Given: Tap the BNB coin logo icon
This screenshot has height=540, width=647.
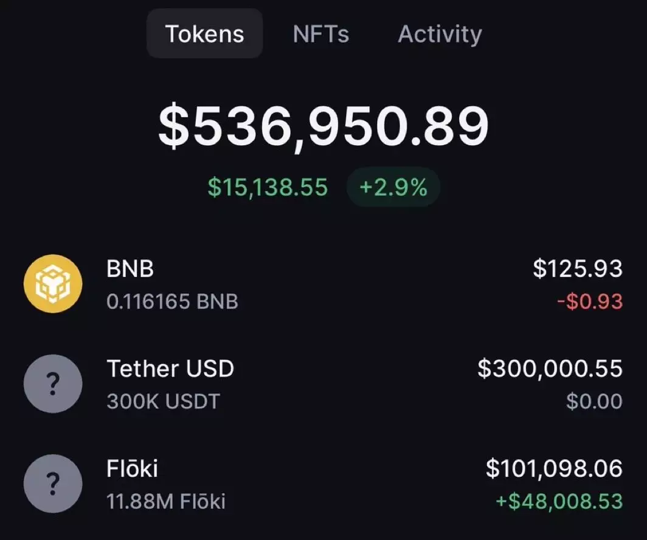Looking at the screenshot, I should (53, 284).
